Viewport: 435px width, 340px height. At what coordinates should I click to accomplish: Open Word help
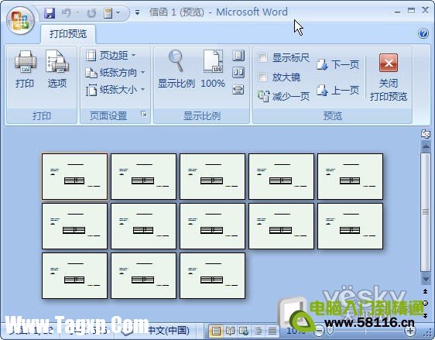click(x=423, y=33)
